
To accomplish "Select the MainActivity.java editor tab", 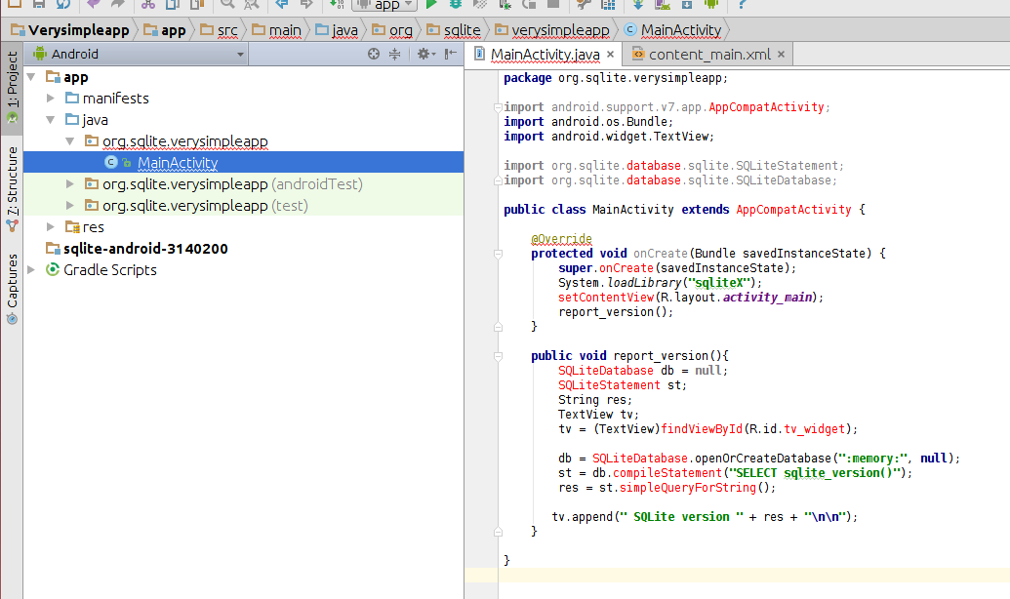I will [x=545, y=55].
